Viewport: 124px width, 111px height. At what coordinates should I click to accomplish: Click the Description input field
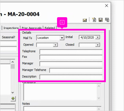71,77
